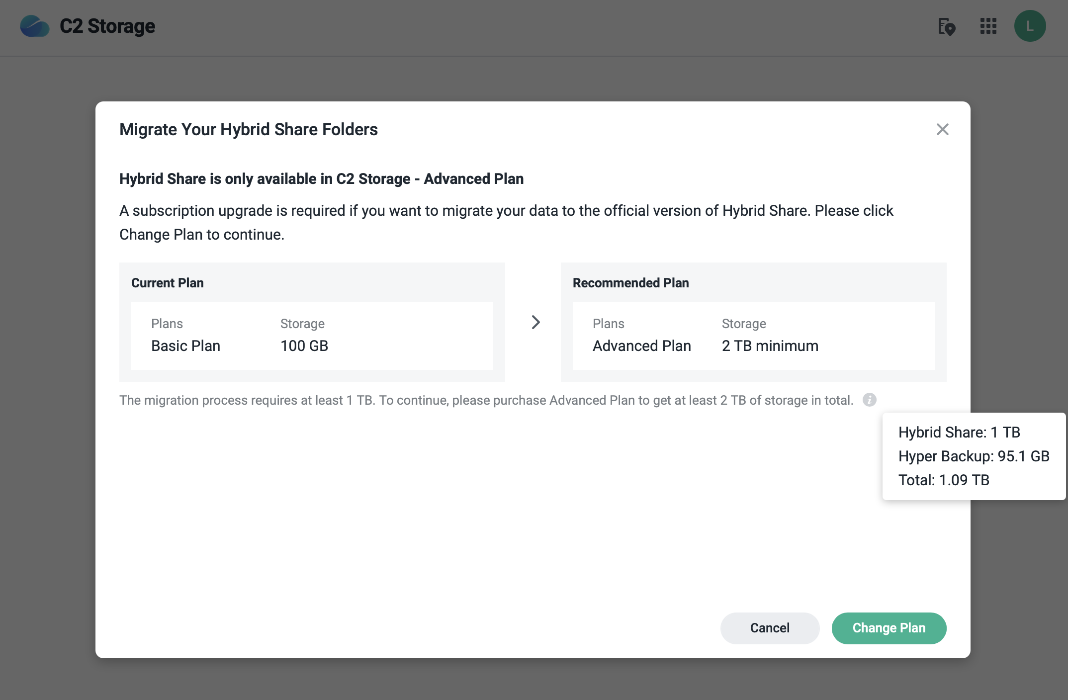Click the bold Advanced Plan availability heading

pos(321,178)
